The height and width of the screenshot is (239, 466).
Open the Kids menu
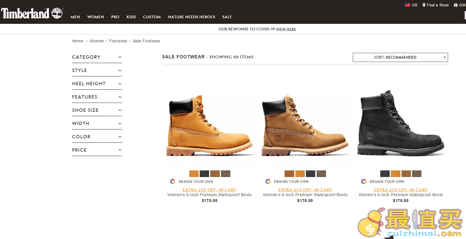click(131, 17)
